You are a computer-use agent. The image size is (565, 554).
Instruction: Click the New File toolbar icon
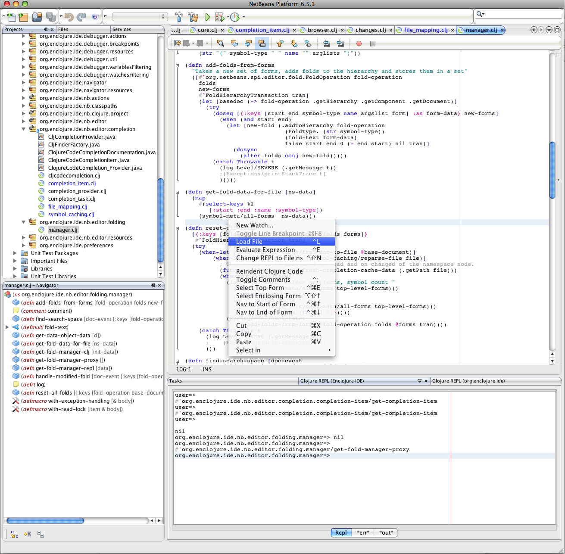12,17
